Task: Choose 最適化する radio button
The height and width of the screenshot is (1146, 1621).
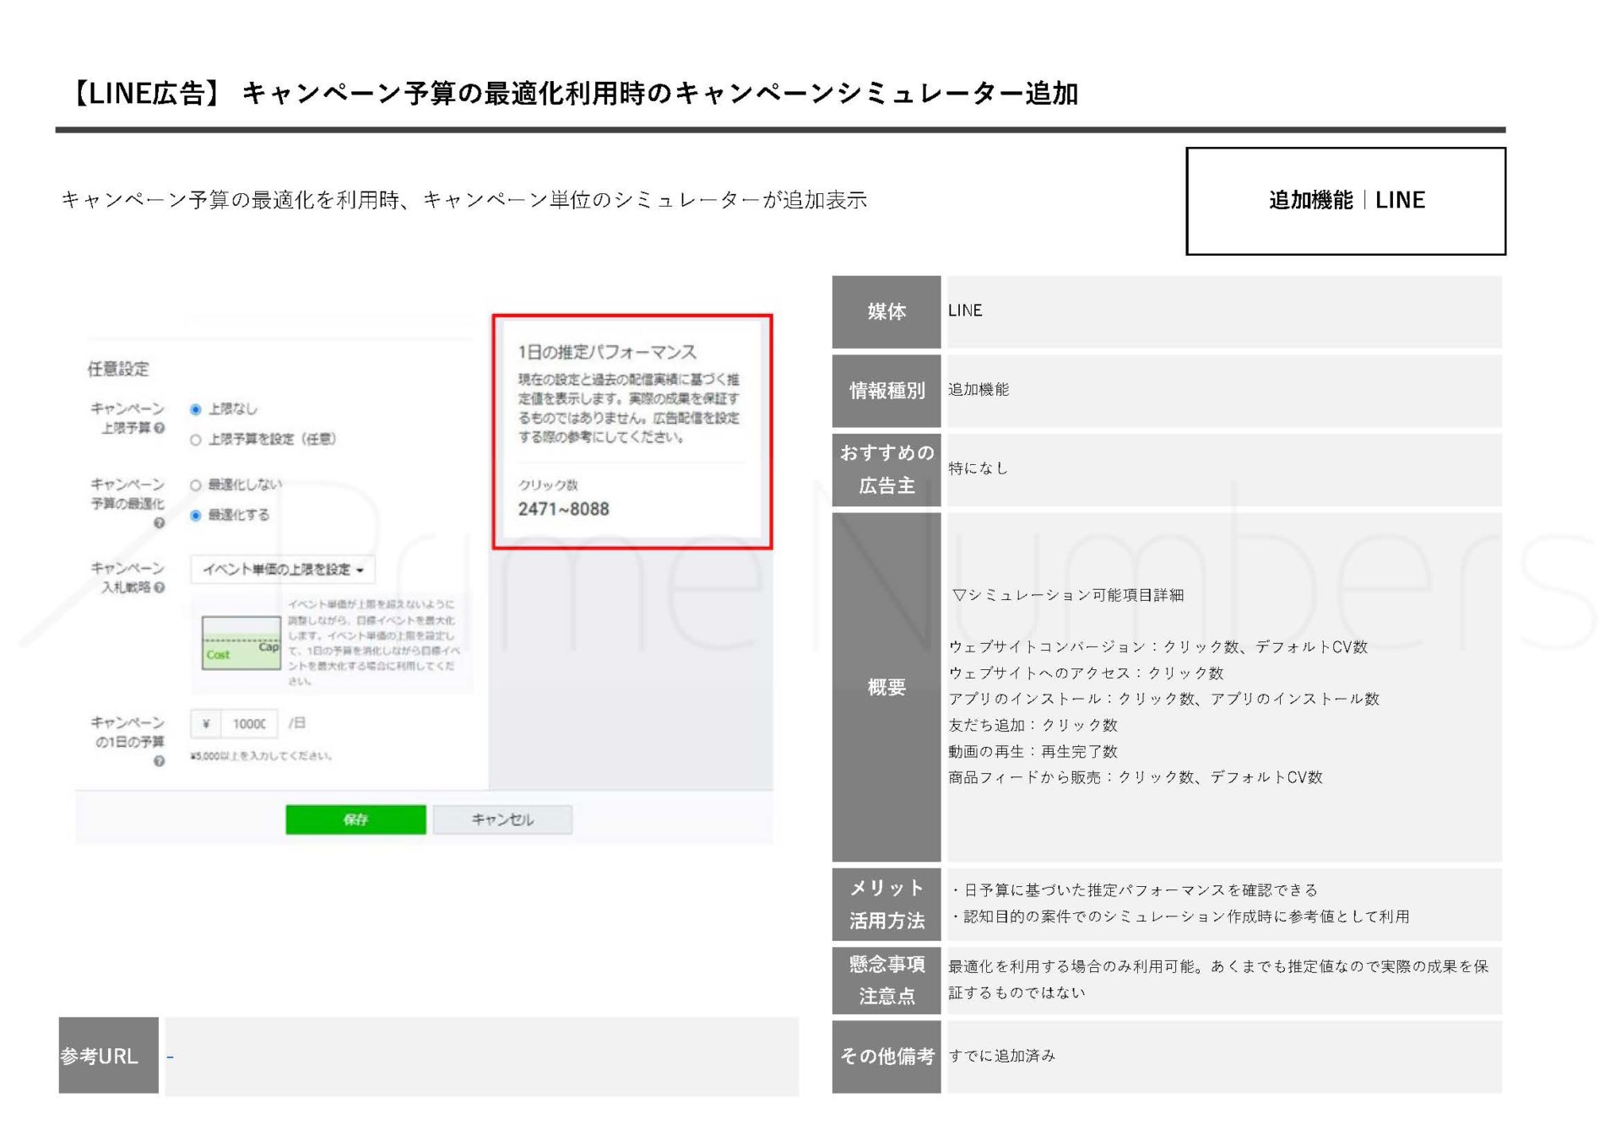Action: point(196,516)
